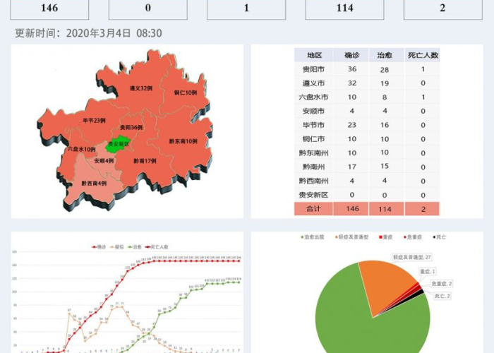Screen dimensions: 494x353
Task: Select the 贵阳36例 label on the map
Action: [131, 127]
